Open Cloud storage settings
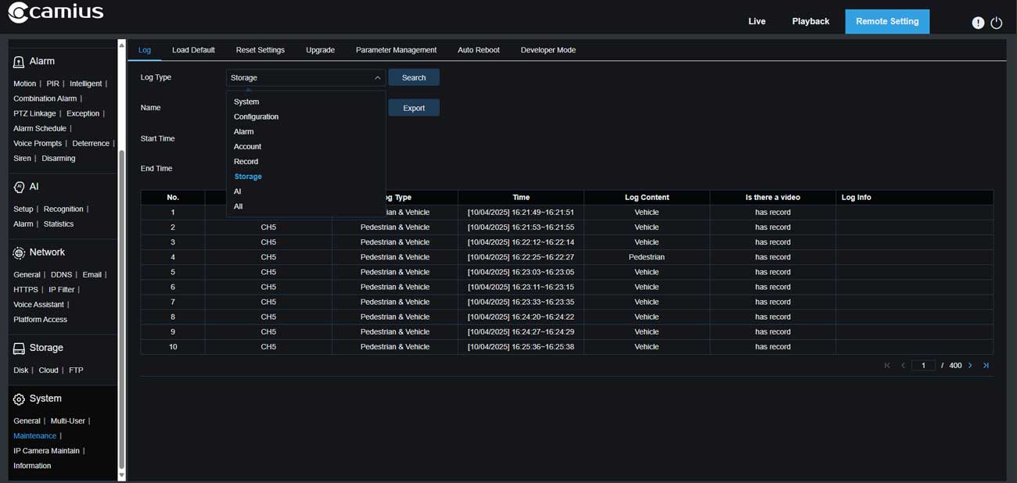1017x483 pixels. pyautogui.click(x=49, y=370)
